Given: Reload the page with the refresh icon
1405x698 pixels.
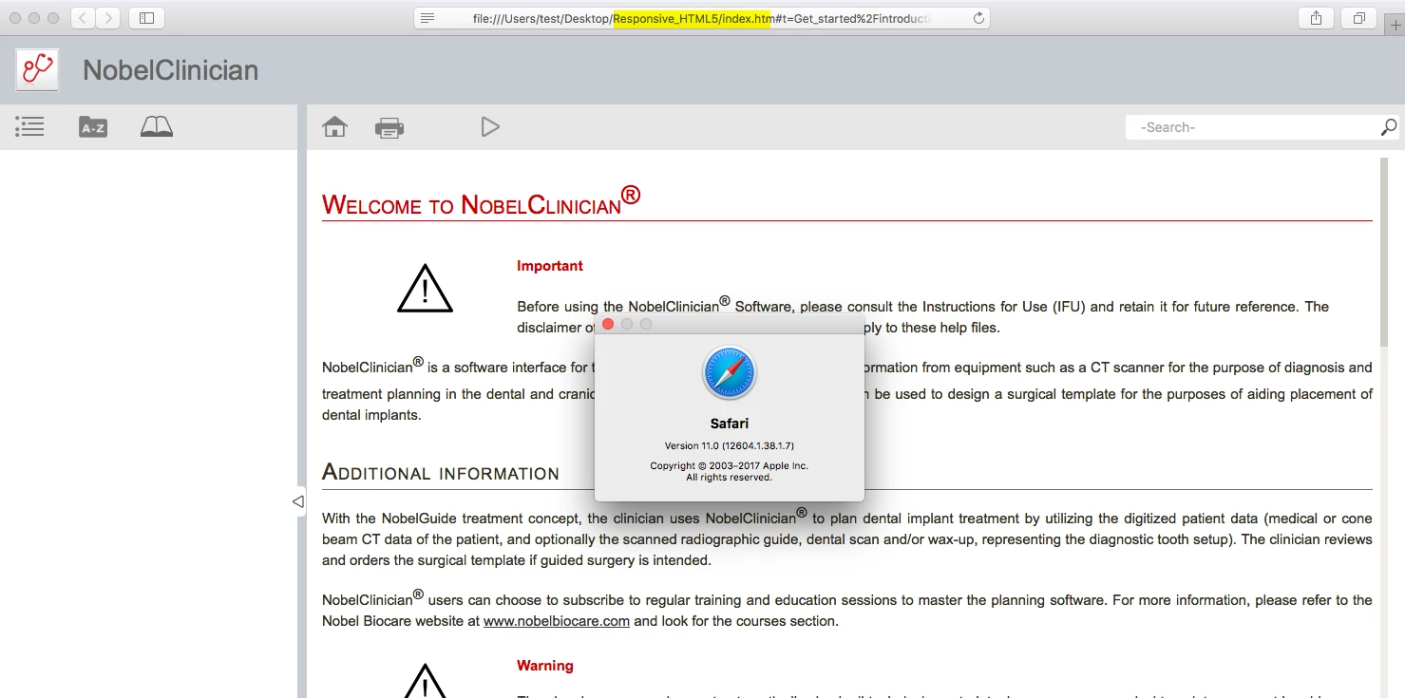Looking at the screenshot, I should point(978,18).
